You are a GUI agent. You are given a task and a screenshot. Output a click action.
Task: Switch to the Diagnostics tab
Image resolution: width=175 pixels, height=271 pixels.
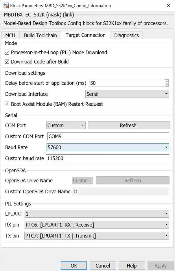(126, 35)
